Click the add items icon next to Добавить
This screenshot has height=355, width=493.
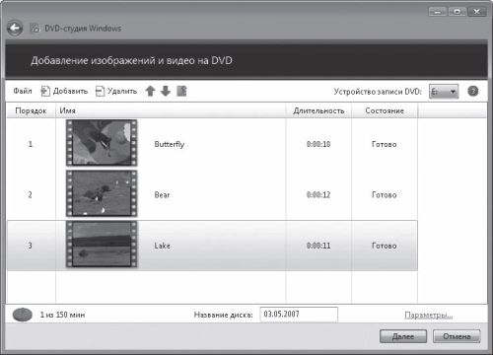[x=45, y=91]
